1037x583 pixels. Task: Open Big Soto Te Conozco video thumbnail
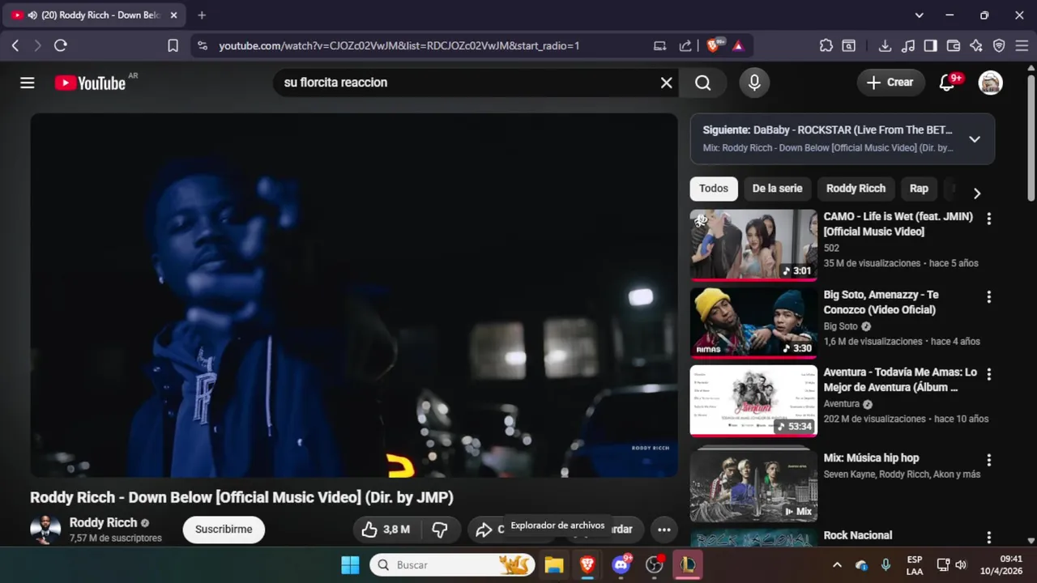tap(753, 323)
